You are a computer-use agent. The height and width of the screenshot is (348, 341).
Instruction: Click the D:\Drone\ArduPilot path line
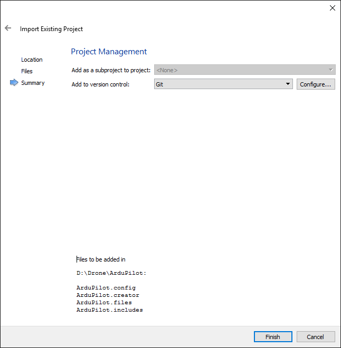pyautogui.click(x=111, y=273)
